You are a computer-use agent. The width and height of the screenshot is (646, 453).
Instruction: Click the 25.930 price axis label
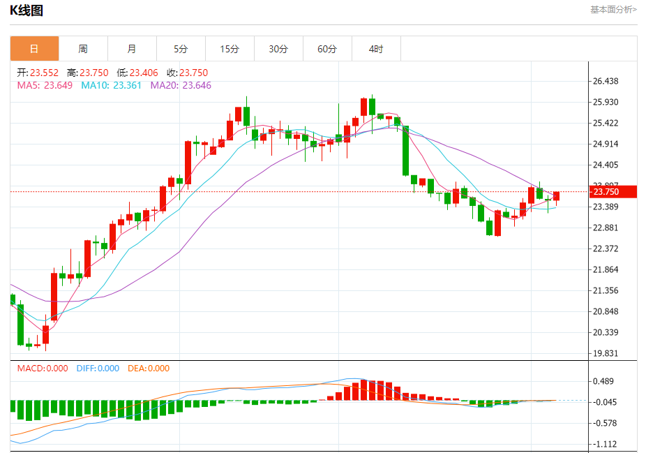pos(606,102)
